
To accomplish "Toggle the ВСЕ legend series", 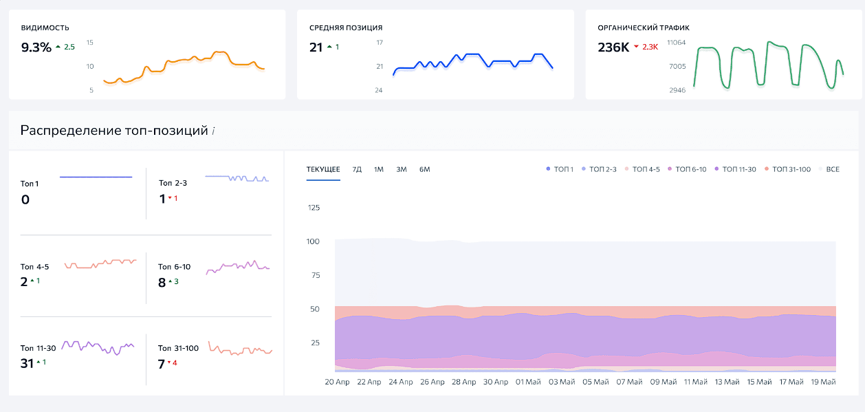I will coord(829,169).
